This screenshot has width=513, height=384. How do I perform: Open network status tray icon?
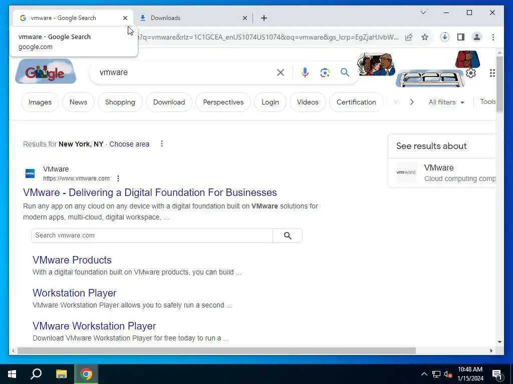tap(436, 374)
